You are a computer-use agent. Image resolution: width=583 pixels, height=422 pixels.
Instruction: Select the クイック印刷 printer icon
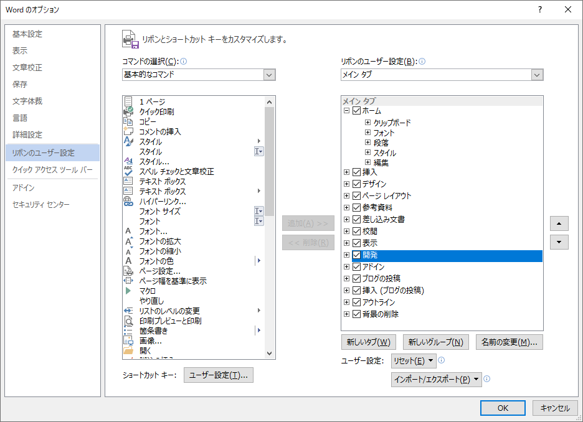(x=128, y=111)
